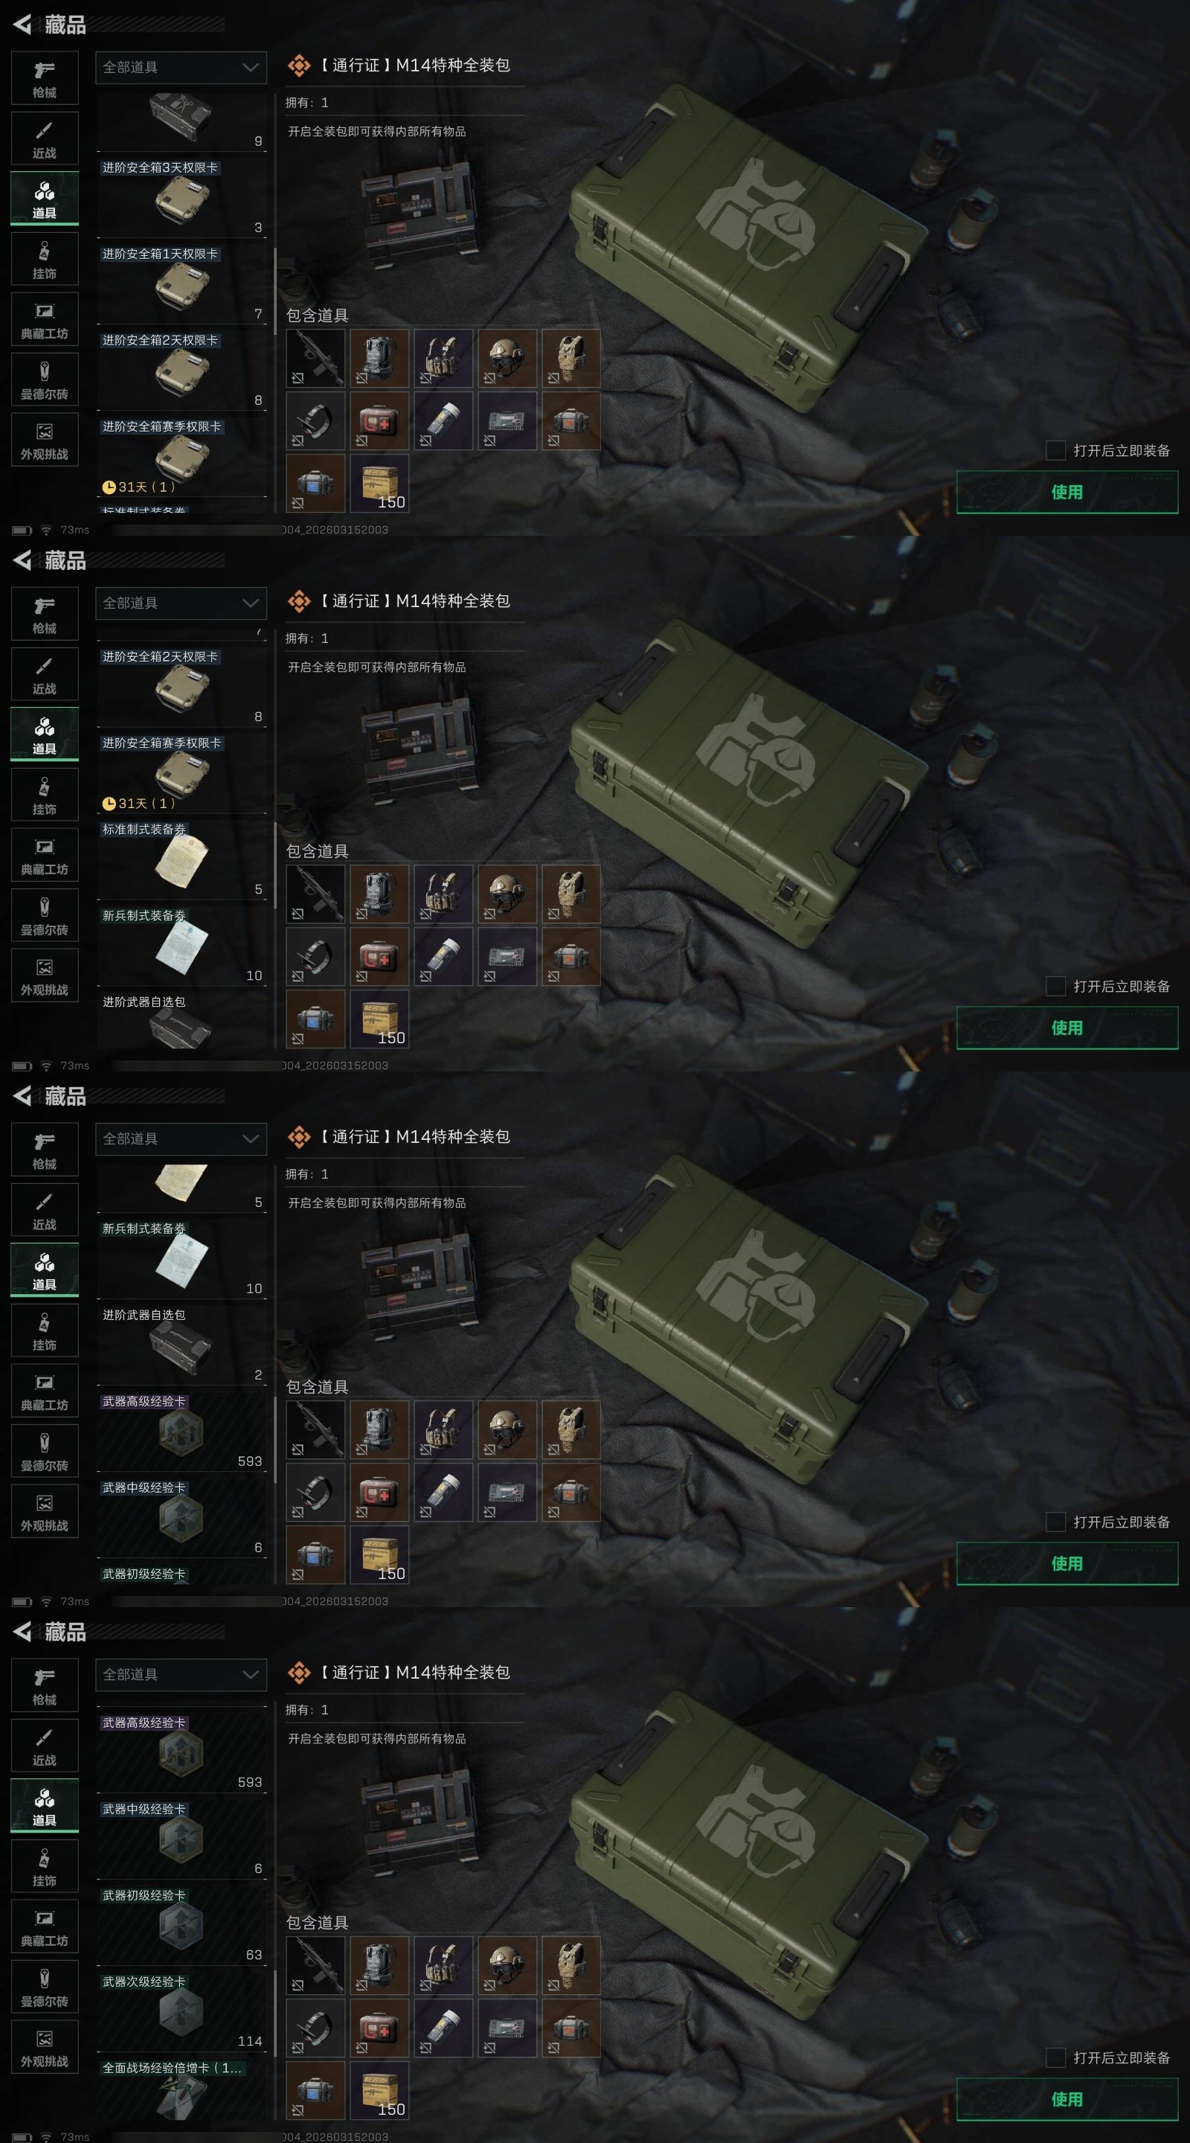Enable 打开后立即装备 checkbox in topmost capture
Viewport: 1190px width, 2143px height.
(x=1055, y=450)
